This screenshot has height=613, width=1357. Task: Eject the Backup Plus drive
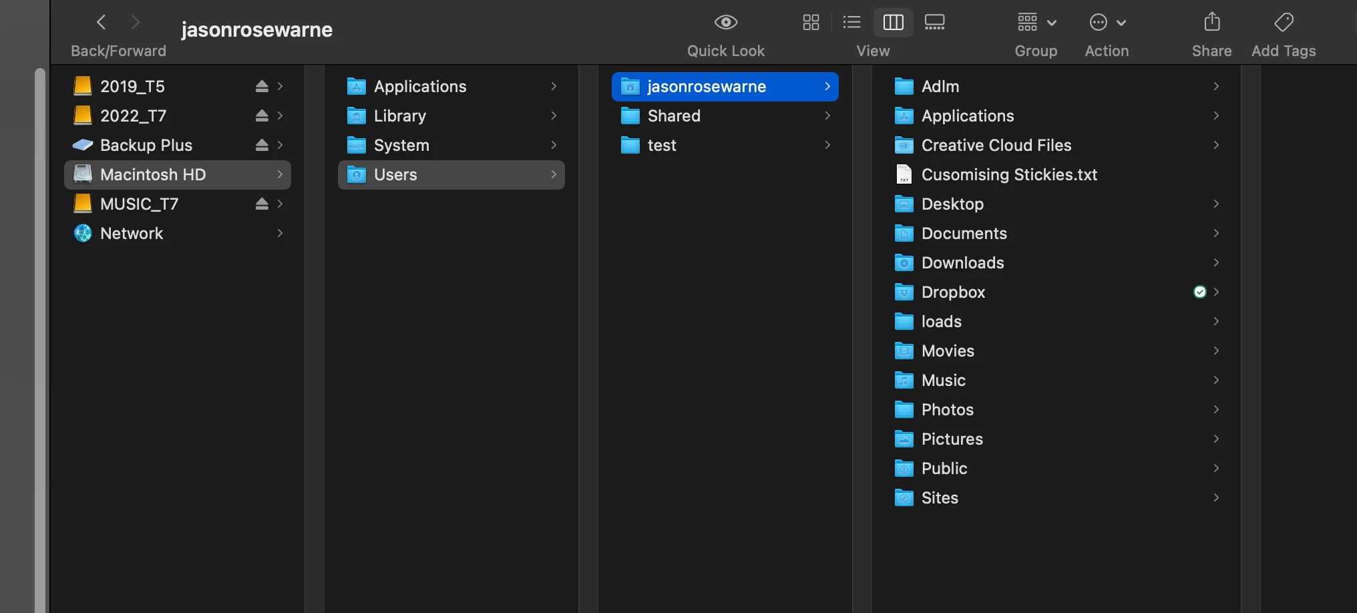[x=262, y=145]
